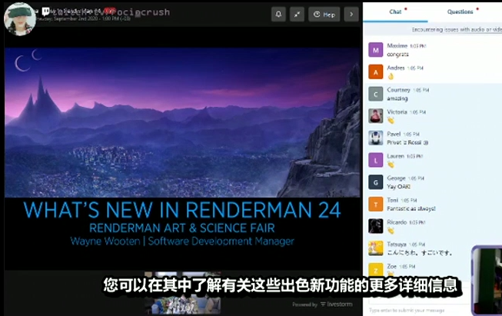Viewport: 502px width, 316px height.
Task: Click the name Ricardo in chat
Action: 397,222
